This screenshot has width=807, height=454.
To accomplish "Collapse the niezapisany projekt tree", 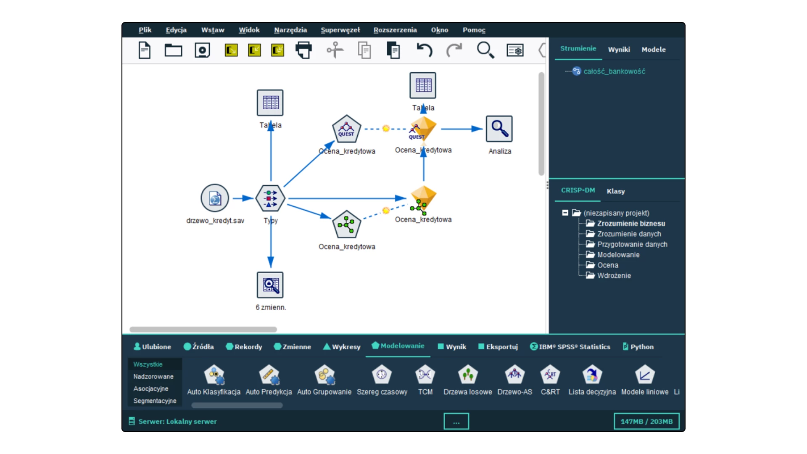I will (x=565, y=213).
